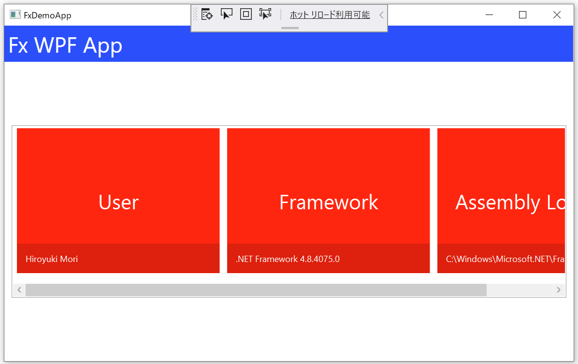578x364 pixels.
Task: Click the horizontal scrollbar right arrow
Action: pyautogui.click(x=559, y=290)
